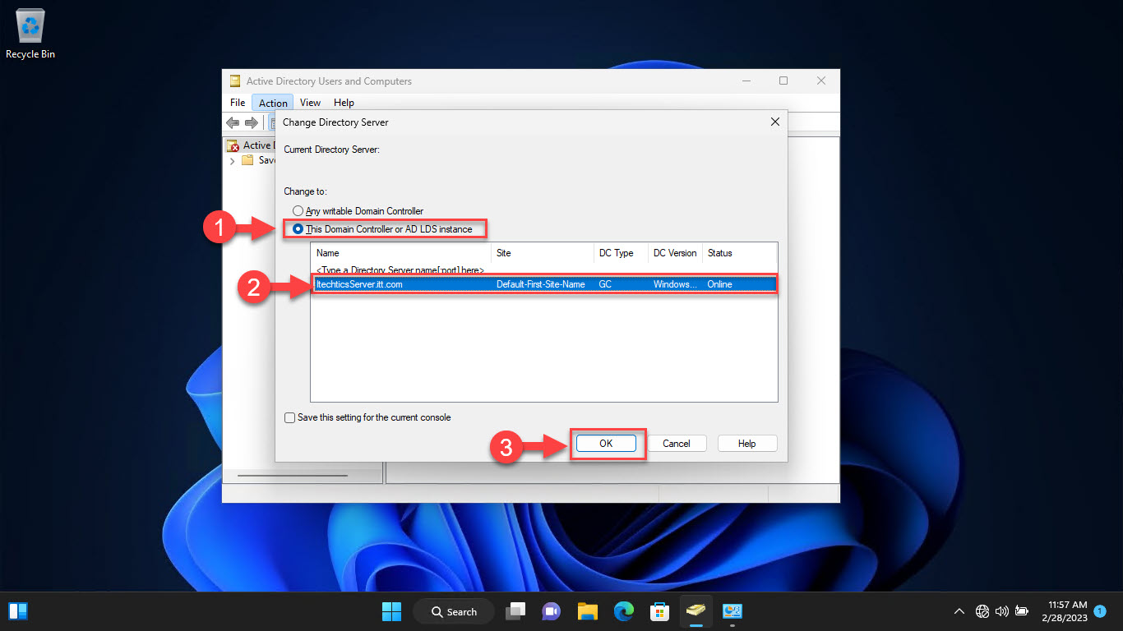Click the back navigation arrow in ADUC toolbar
The image size is (1123, 631).
(x=232, y=122)
